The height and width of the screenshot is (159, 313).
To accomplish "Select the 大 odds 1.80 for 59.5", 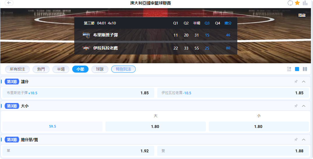I will coord(155,127).
